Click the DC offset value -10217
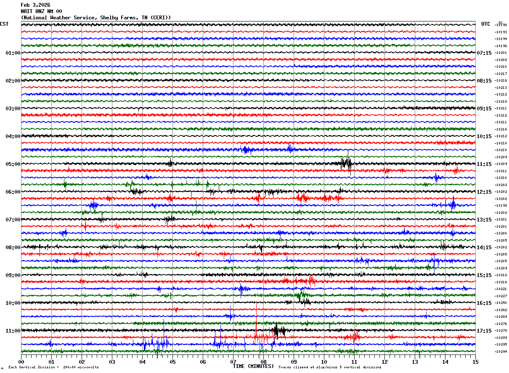 (501, 74)
